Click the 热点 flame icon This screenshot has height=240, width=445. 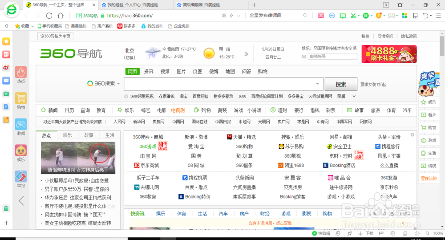tap(21, 73)
